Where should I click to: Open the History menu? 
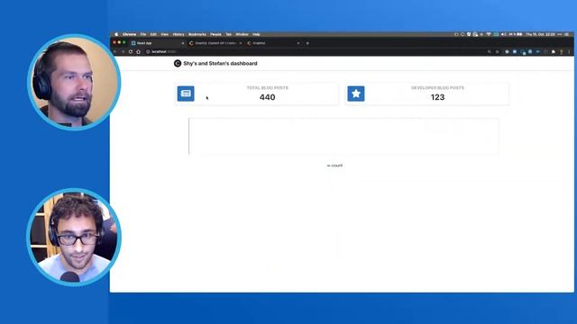point(179,34)
